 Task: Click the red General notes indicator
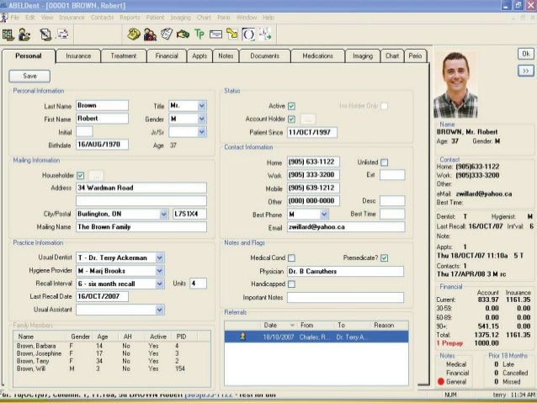441,381
